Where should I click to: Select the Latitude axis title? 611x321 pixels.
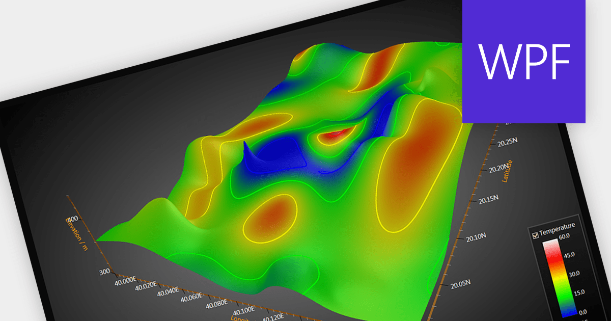[508, 171]
